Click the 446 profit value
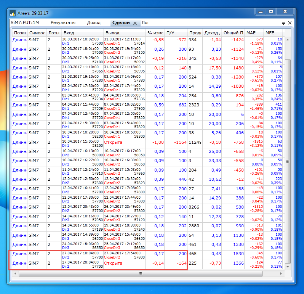The width and height of the screenshot is (304, 294). point(182,179)
